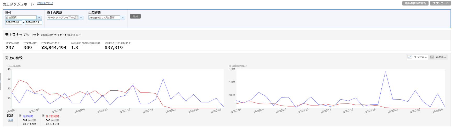Click the red peak in ordered units chart
456x129 pixels.
tap(19, 80)
